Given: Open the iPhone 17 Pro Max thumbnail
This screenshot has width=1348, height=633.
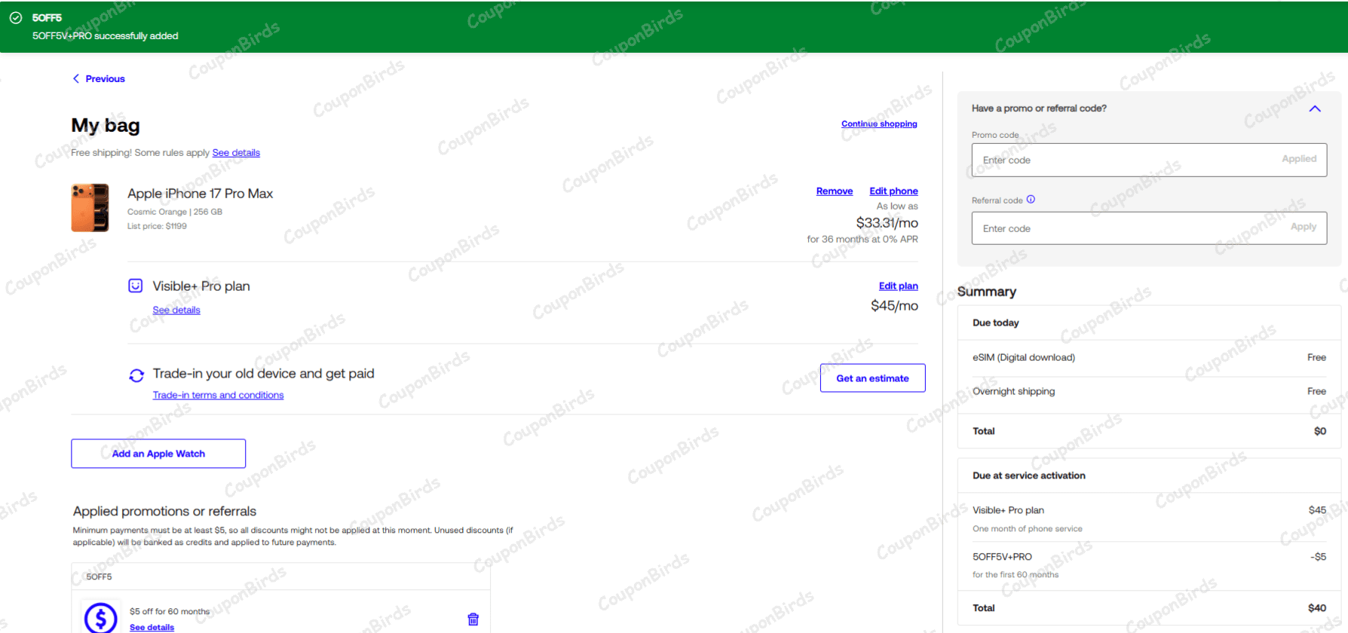Looking at the screenshot, I should 90,207.
